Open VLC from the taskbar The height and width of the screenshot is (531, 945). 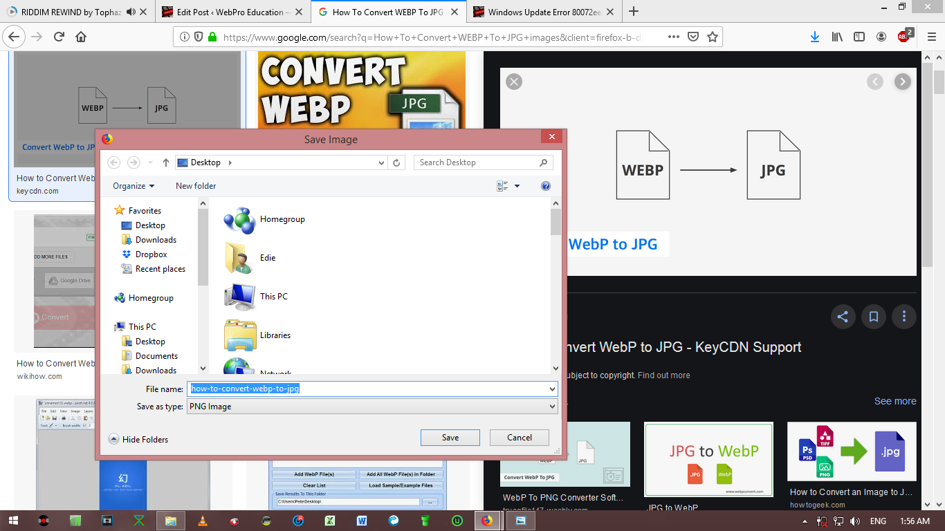click(x=203, y=521)
